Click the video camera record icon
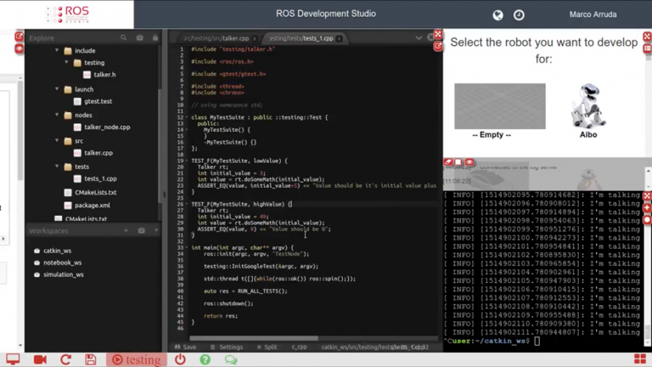Screen dimensions: 652x367 tap(40, 359)
